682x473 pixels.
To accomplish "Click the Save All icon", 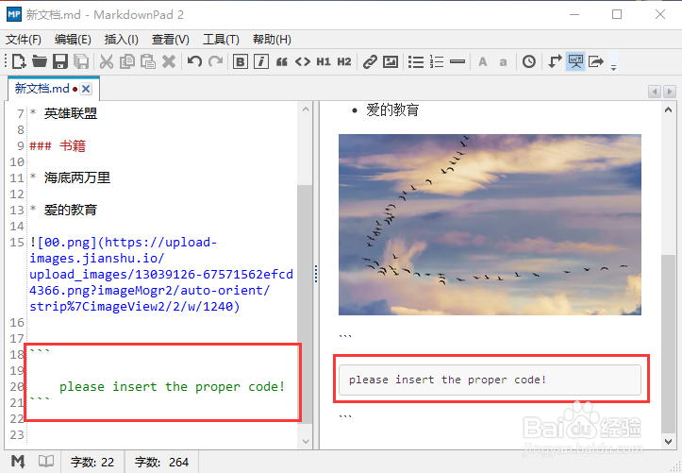I will coord(81,61).
